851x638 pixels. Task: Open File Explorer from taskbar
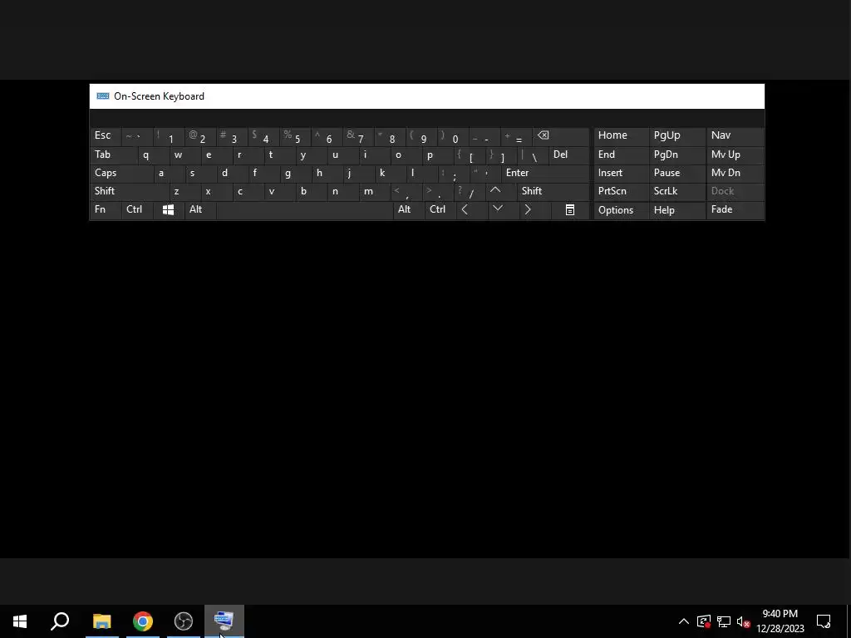102,621
